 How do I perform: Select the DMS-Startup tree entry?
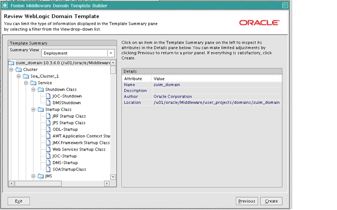coord(65,163)
